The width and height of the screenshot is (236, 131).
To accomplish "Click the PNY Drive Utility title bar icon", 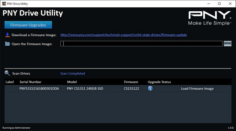I will point(4,4).
